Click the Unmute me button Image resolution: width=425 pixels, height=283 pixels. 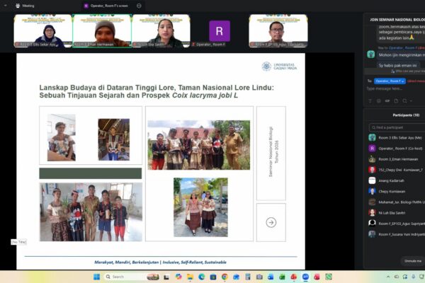[x=413, y=261]
